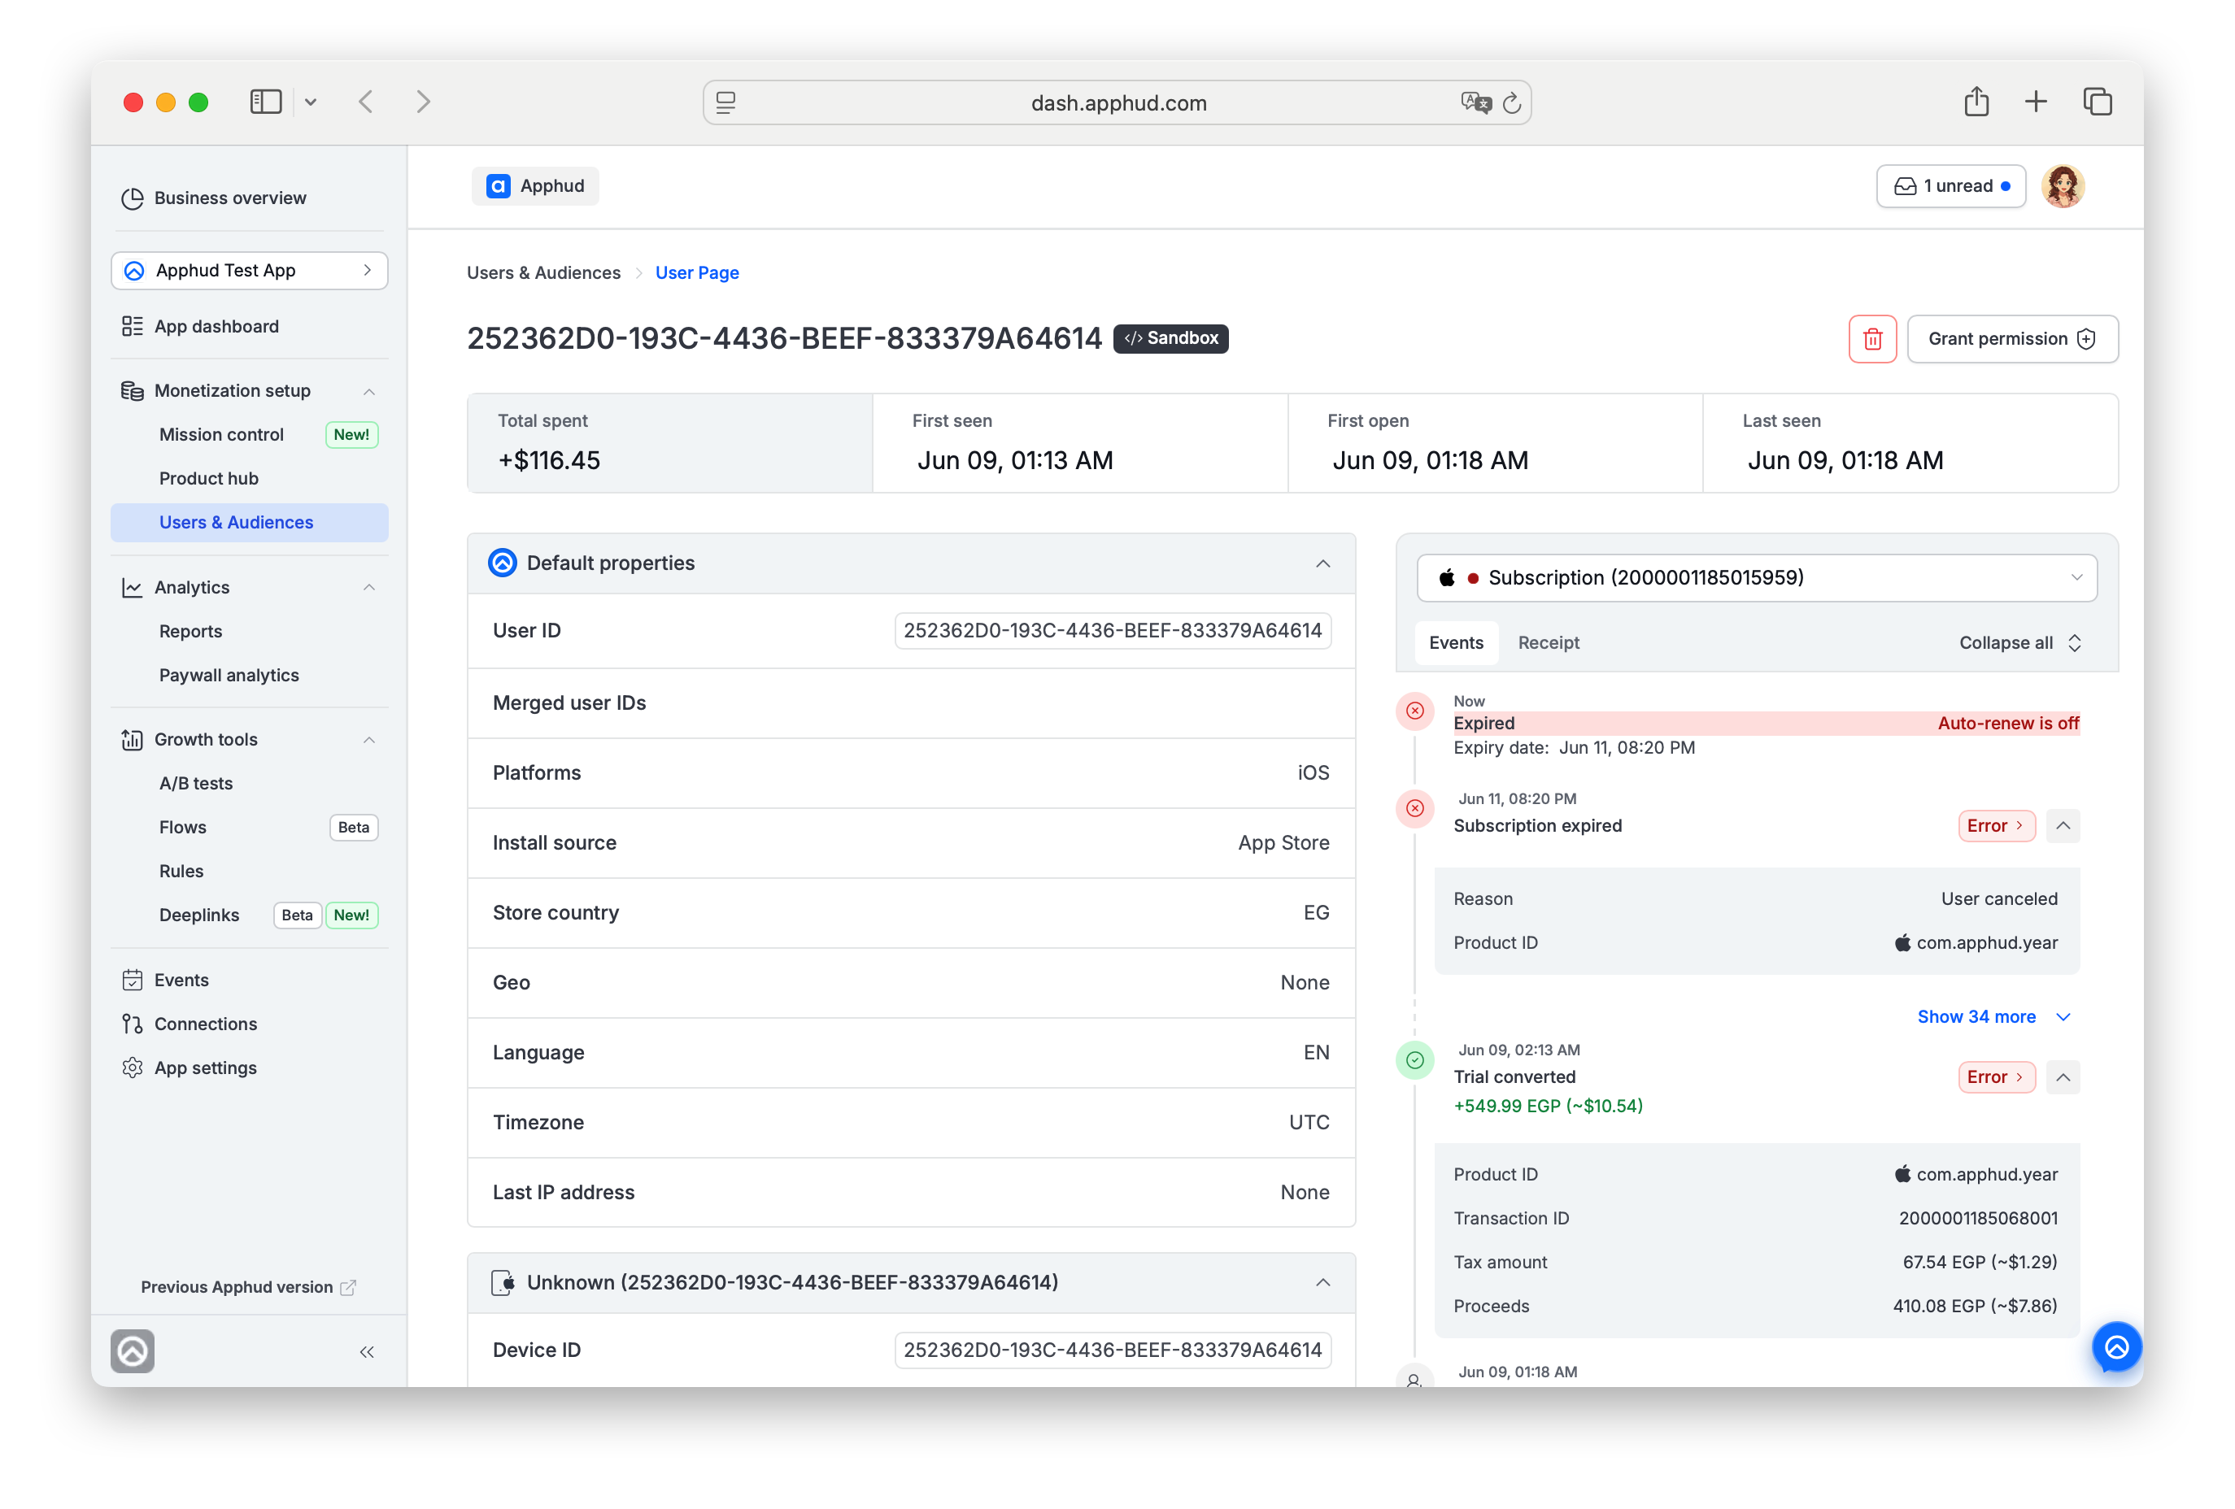Open Deeplinks in sidebar
The image size is (2235, 1509).
[x=199, y=915]
